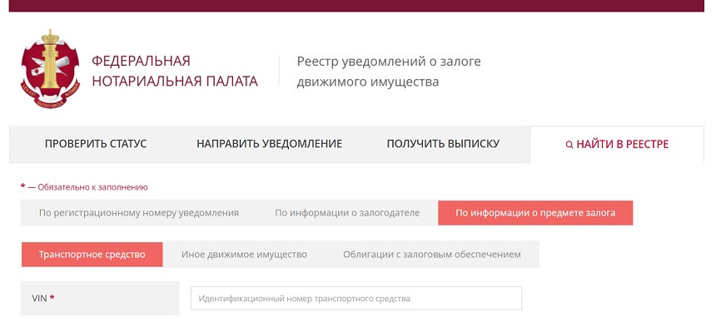Select По информации о предмете залога

click(x=535, y=213)
